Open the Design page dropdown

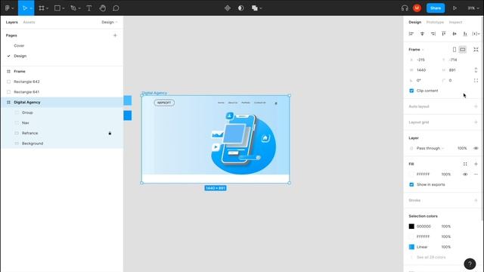(110, 22)
